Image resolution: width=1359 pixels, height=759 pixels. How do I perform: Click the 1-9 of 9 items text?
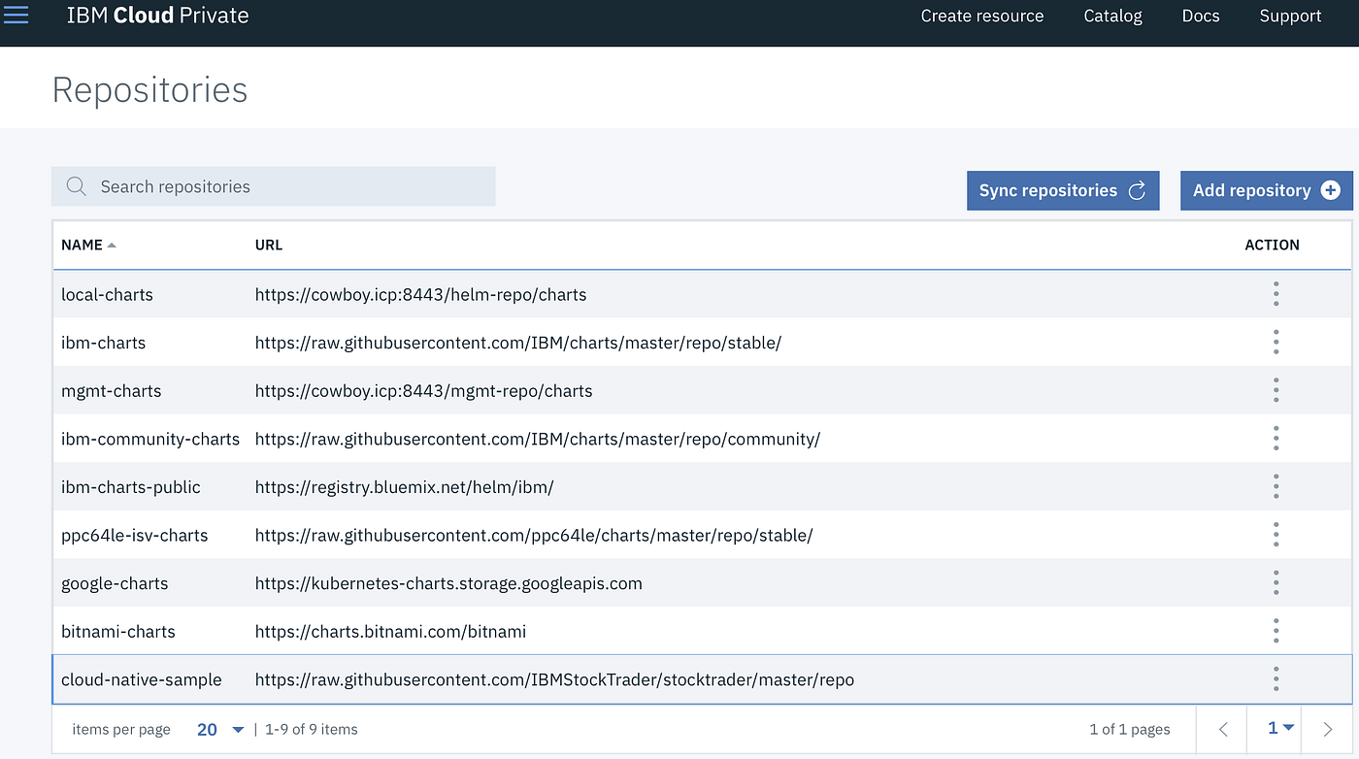(312, 729)
